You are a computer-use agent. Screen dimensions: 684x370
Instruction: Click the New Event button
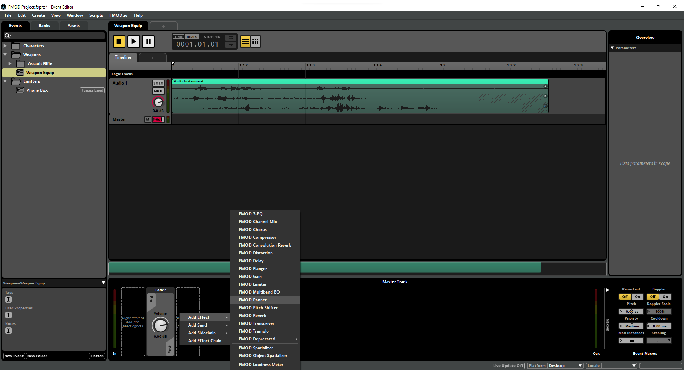(14, 356)
